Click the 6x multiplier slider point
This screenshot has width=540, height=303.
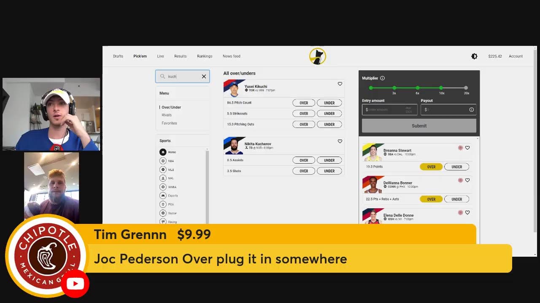(418, 88)
